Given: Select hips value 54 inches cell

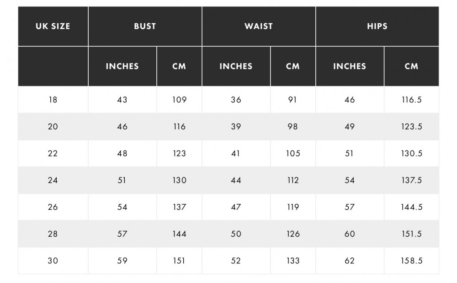Looking at the screenshot, I should [350, 180].
